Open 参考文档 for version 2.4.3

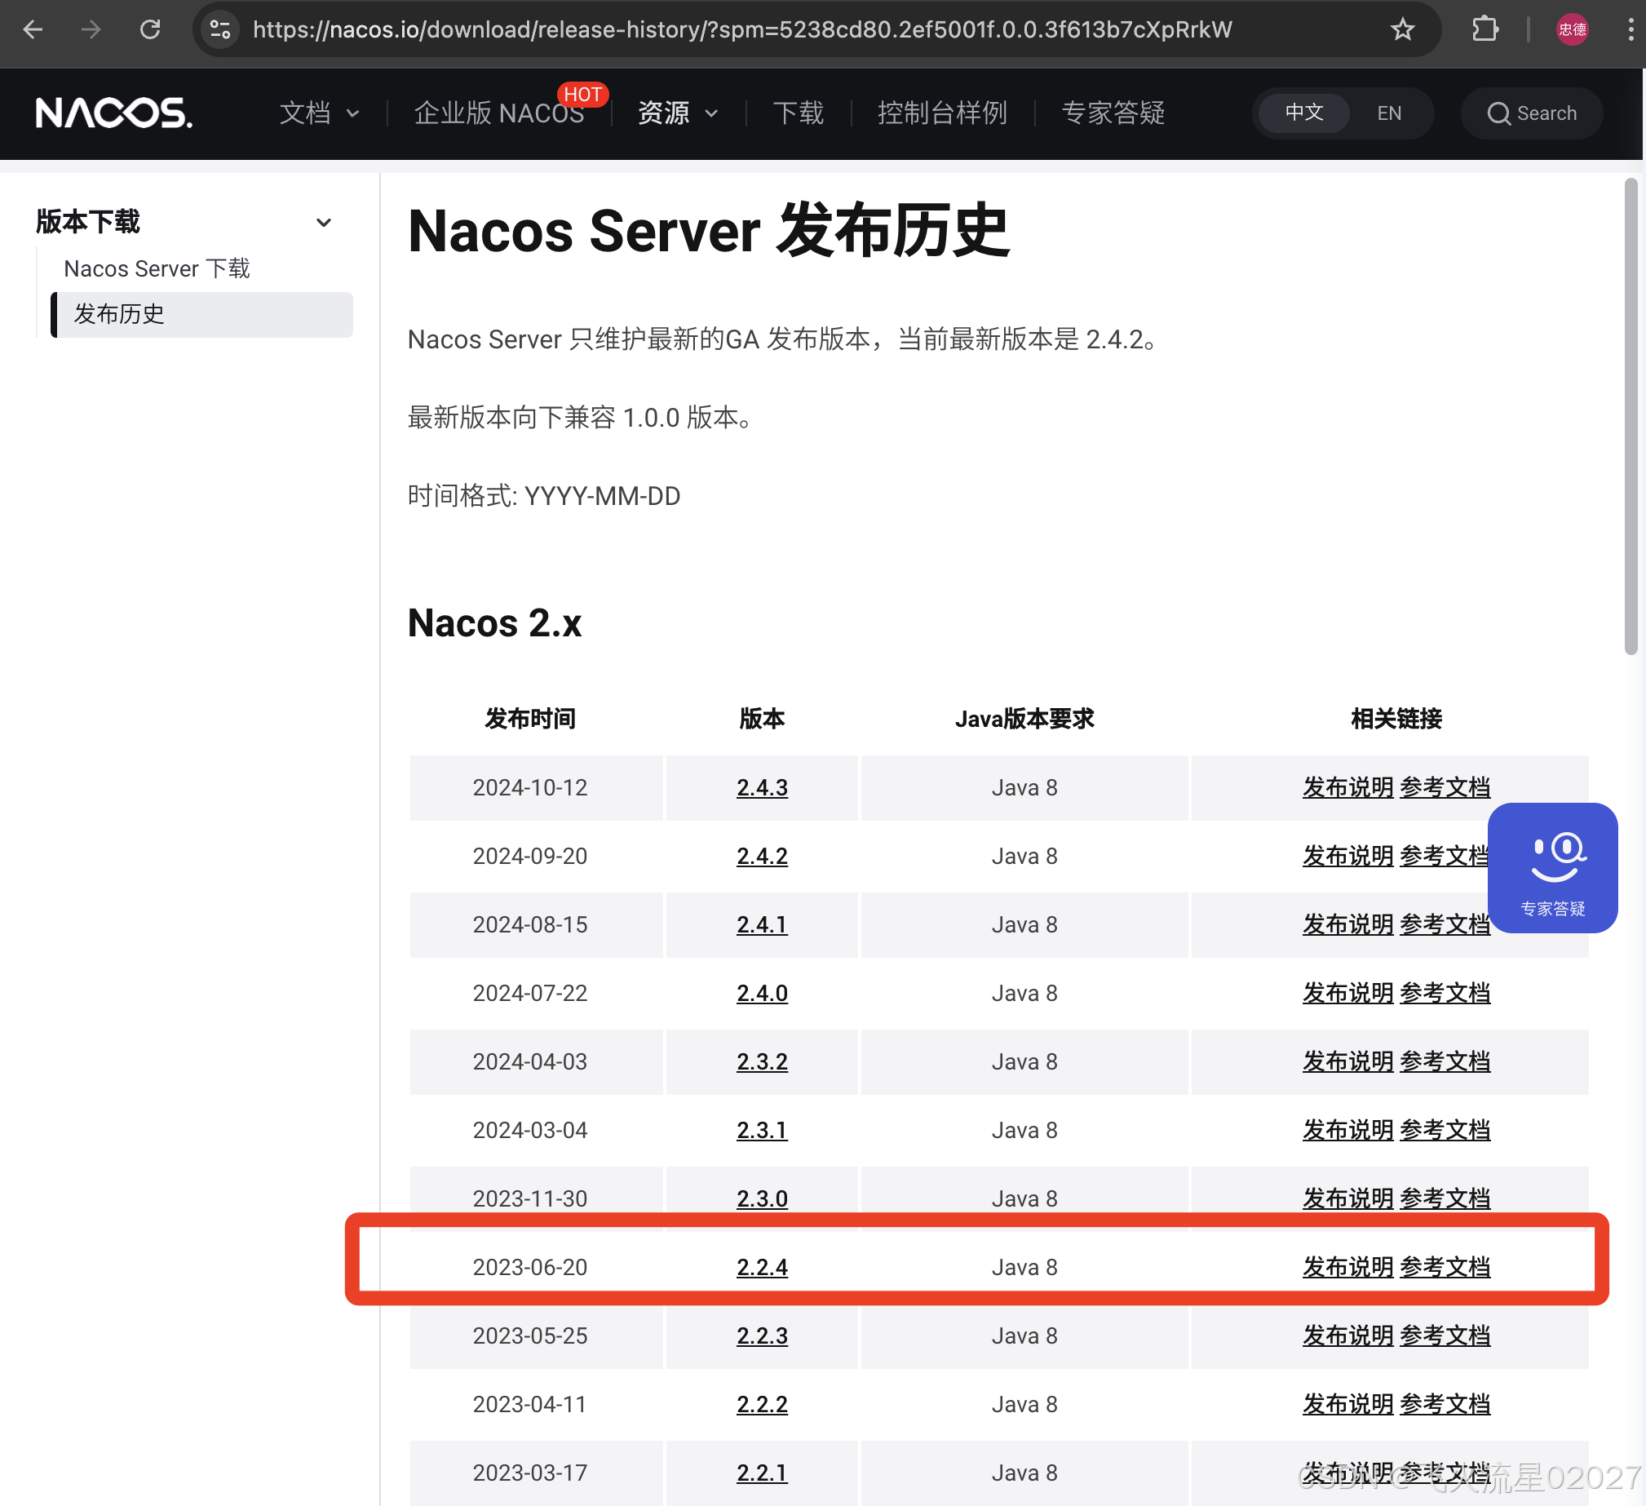[1445, 787]
